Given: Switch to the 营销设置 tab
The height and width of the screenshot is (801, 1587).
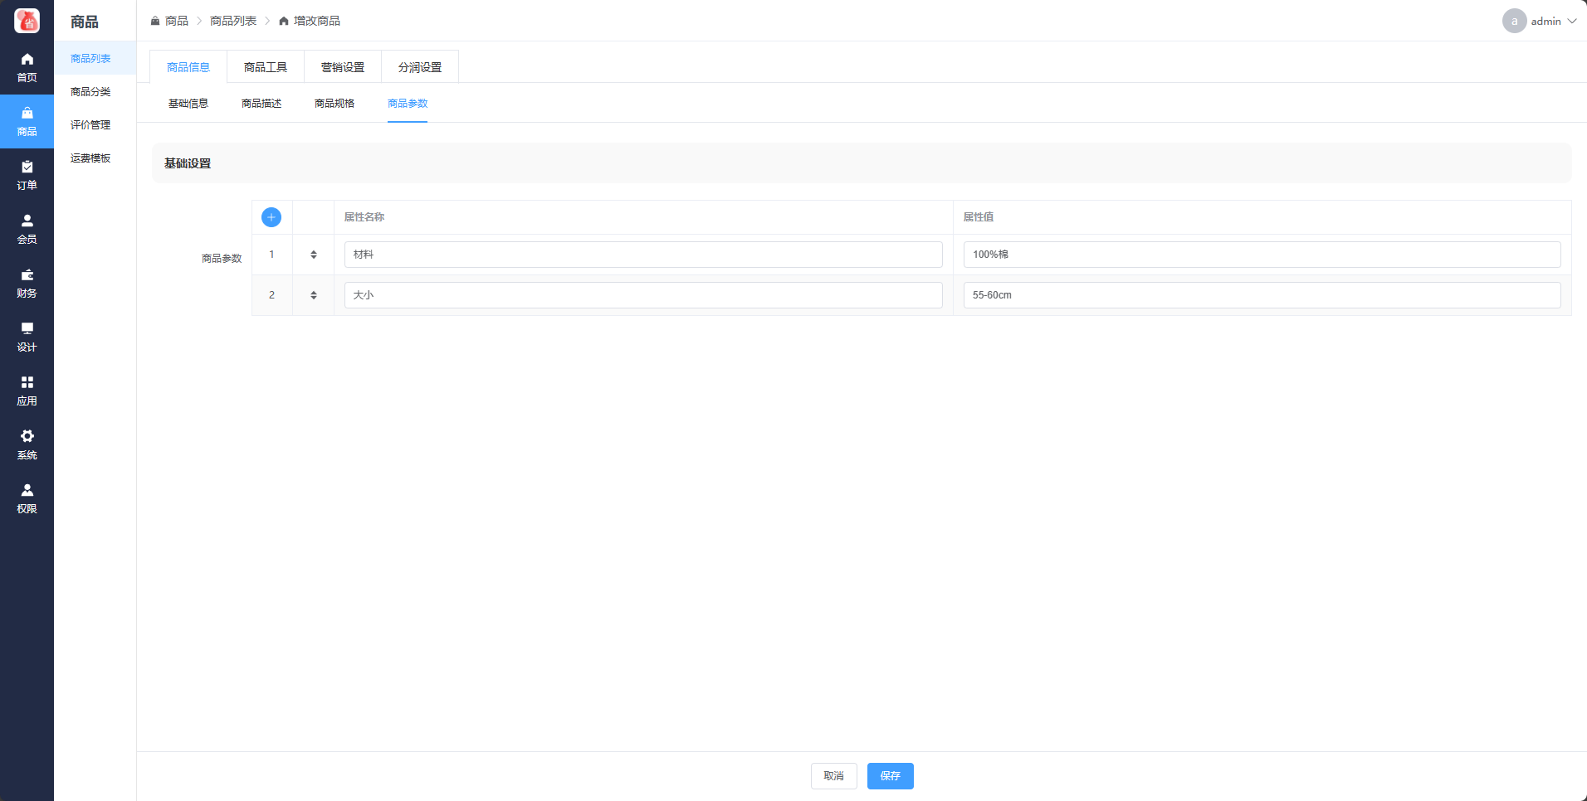Looking at the screenshot, I should 343,67.
